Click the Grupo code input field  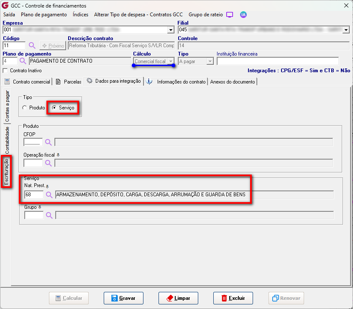[34, 215]
